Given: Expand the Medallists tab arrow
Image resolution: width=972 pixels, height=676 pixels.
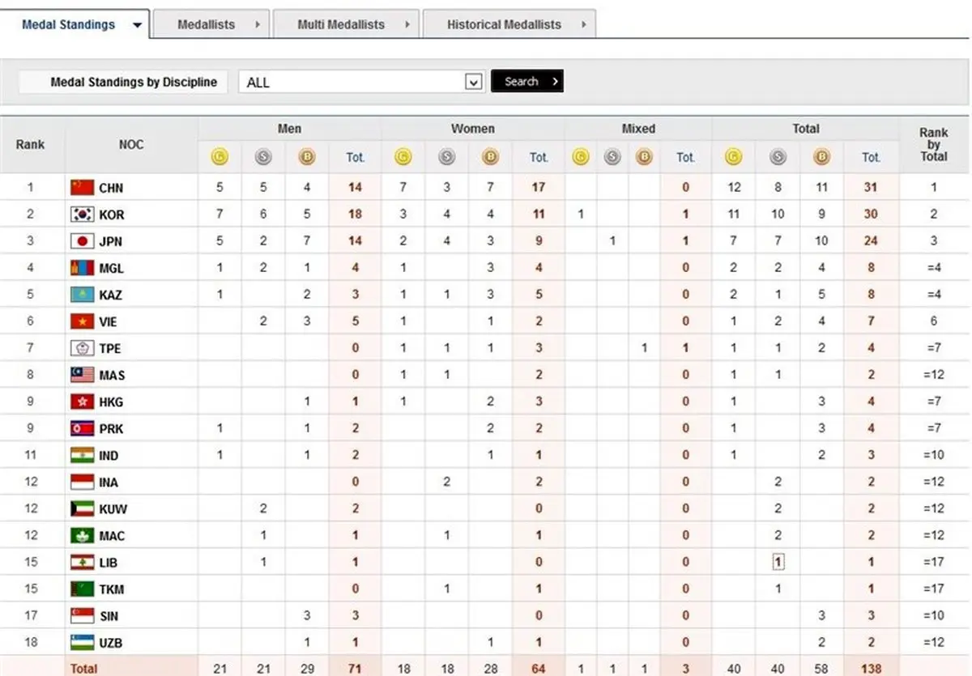Looking at the screenshot, I should tap(258, 25).
